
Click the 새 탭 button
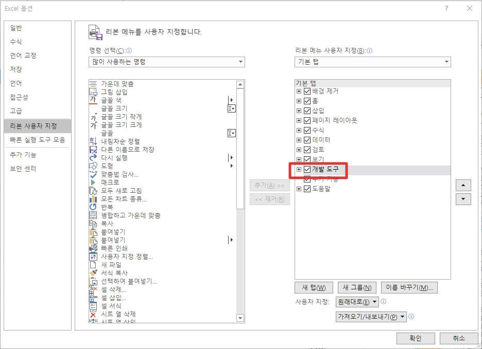pos(314,288)
